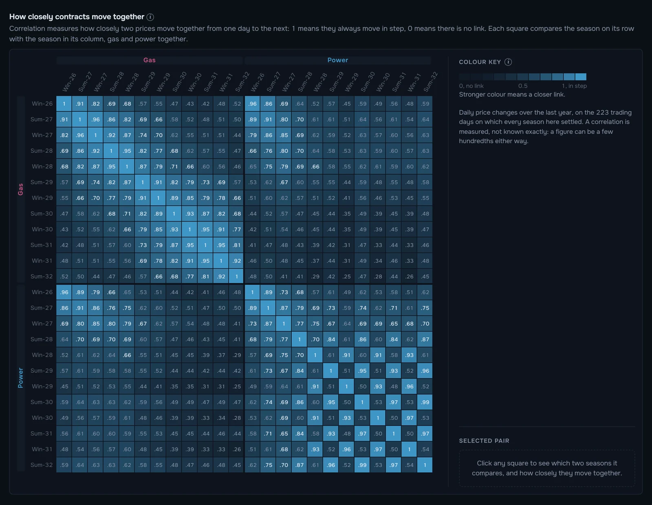Select square: Power Sum-28 row, Power Sum-31 column
Image resolution: width=652 pixels, height=505 pixels.
394,339
